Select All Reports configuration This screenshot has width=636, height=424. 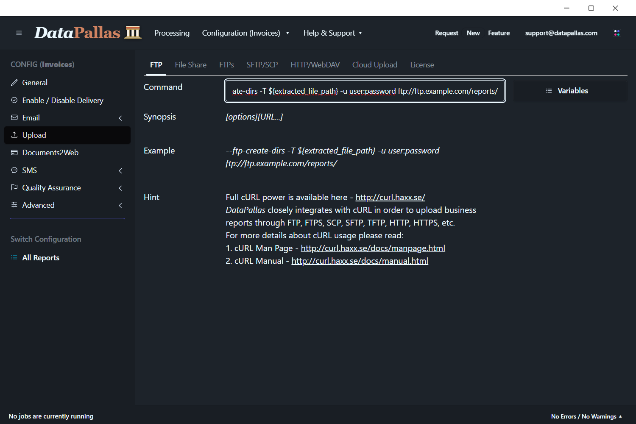[67, 258]
